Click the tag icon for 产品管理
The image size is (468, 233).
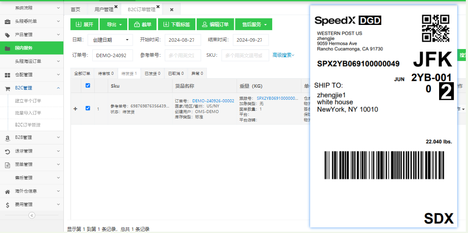pos(7,35)
